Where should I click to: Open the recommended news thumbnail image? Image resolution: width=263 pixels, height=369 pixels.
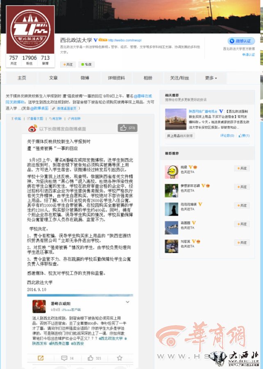176,119
